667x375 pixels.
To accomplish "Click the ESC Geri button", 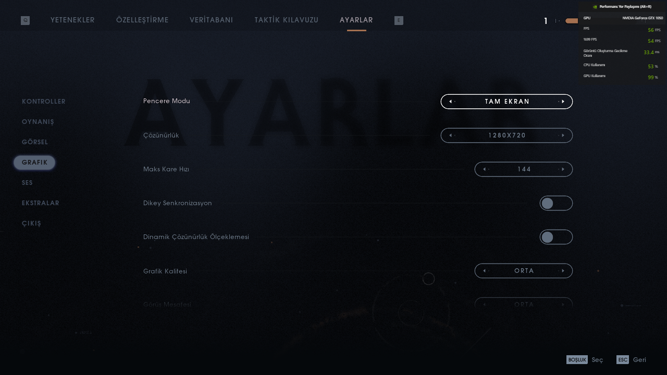I will (x=631, y=360).
